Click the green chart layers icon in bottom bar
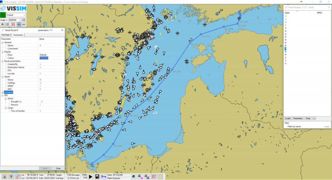Screen dimensions: 332x180 133,177
